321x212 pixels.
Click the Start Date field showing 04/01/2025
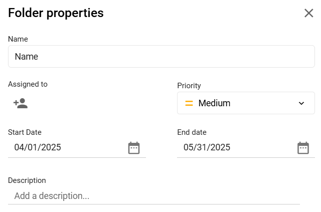point(77,147)
